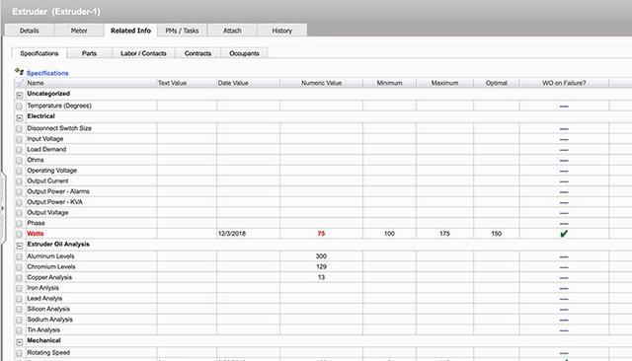Image resolution: width=632 pixels, height=361 pixels.
Task: Open the Labor / Contacts sub-tab
Action: [143, 53]
